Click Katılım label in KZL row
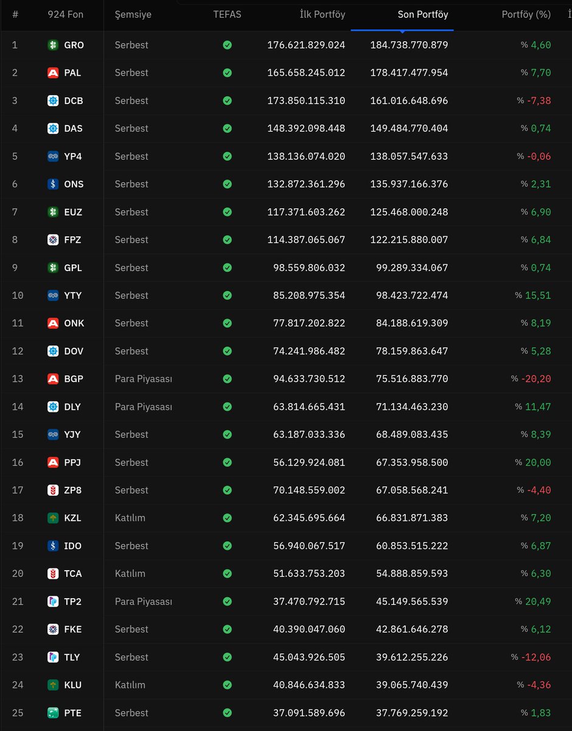The width and height of the screenshot is (572, 731). pyautogui.click(x=130, y=518)
